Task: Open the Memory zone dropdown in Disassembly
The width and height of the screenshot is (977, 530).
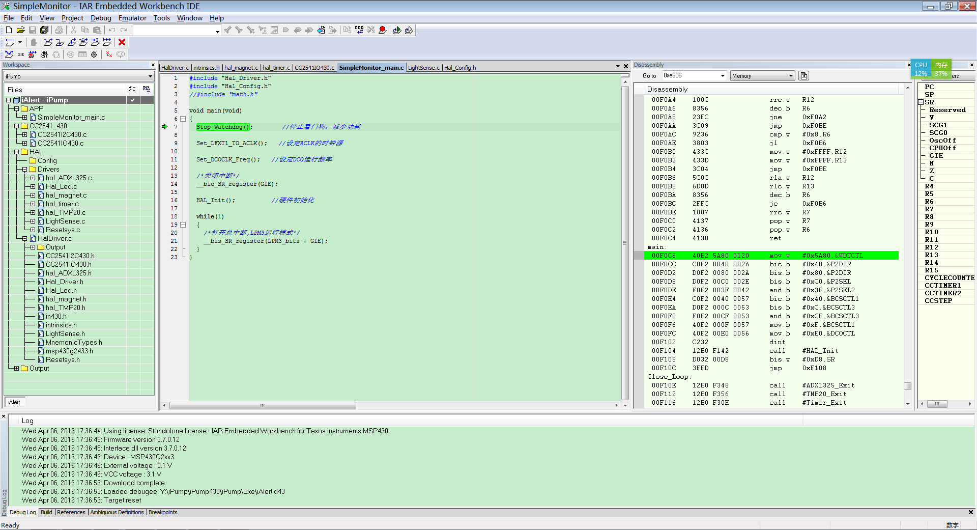Action: 790,76
